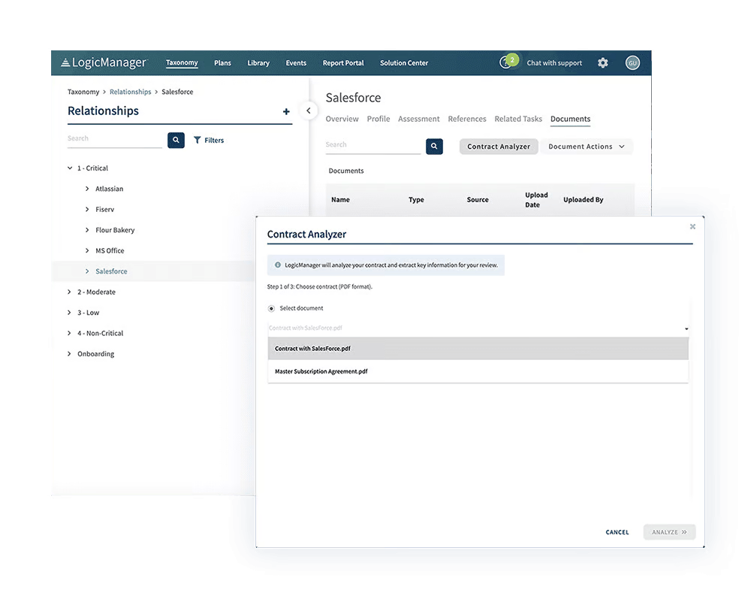Sort by Name column header
751x590 pixels.
pyautogui.click(x=340, y=200)
